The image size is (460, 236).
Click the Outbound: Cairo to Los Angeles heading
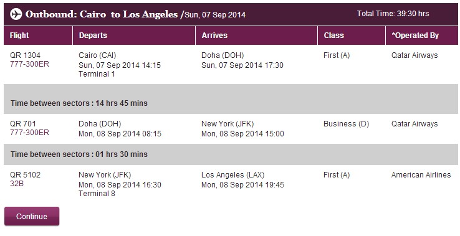[102, 14]
